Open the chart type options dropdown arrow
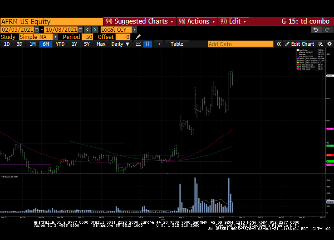The width and height of the screenshot is (334, 240). coord(159,44)
